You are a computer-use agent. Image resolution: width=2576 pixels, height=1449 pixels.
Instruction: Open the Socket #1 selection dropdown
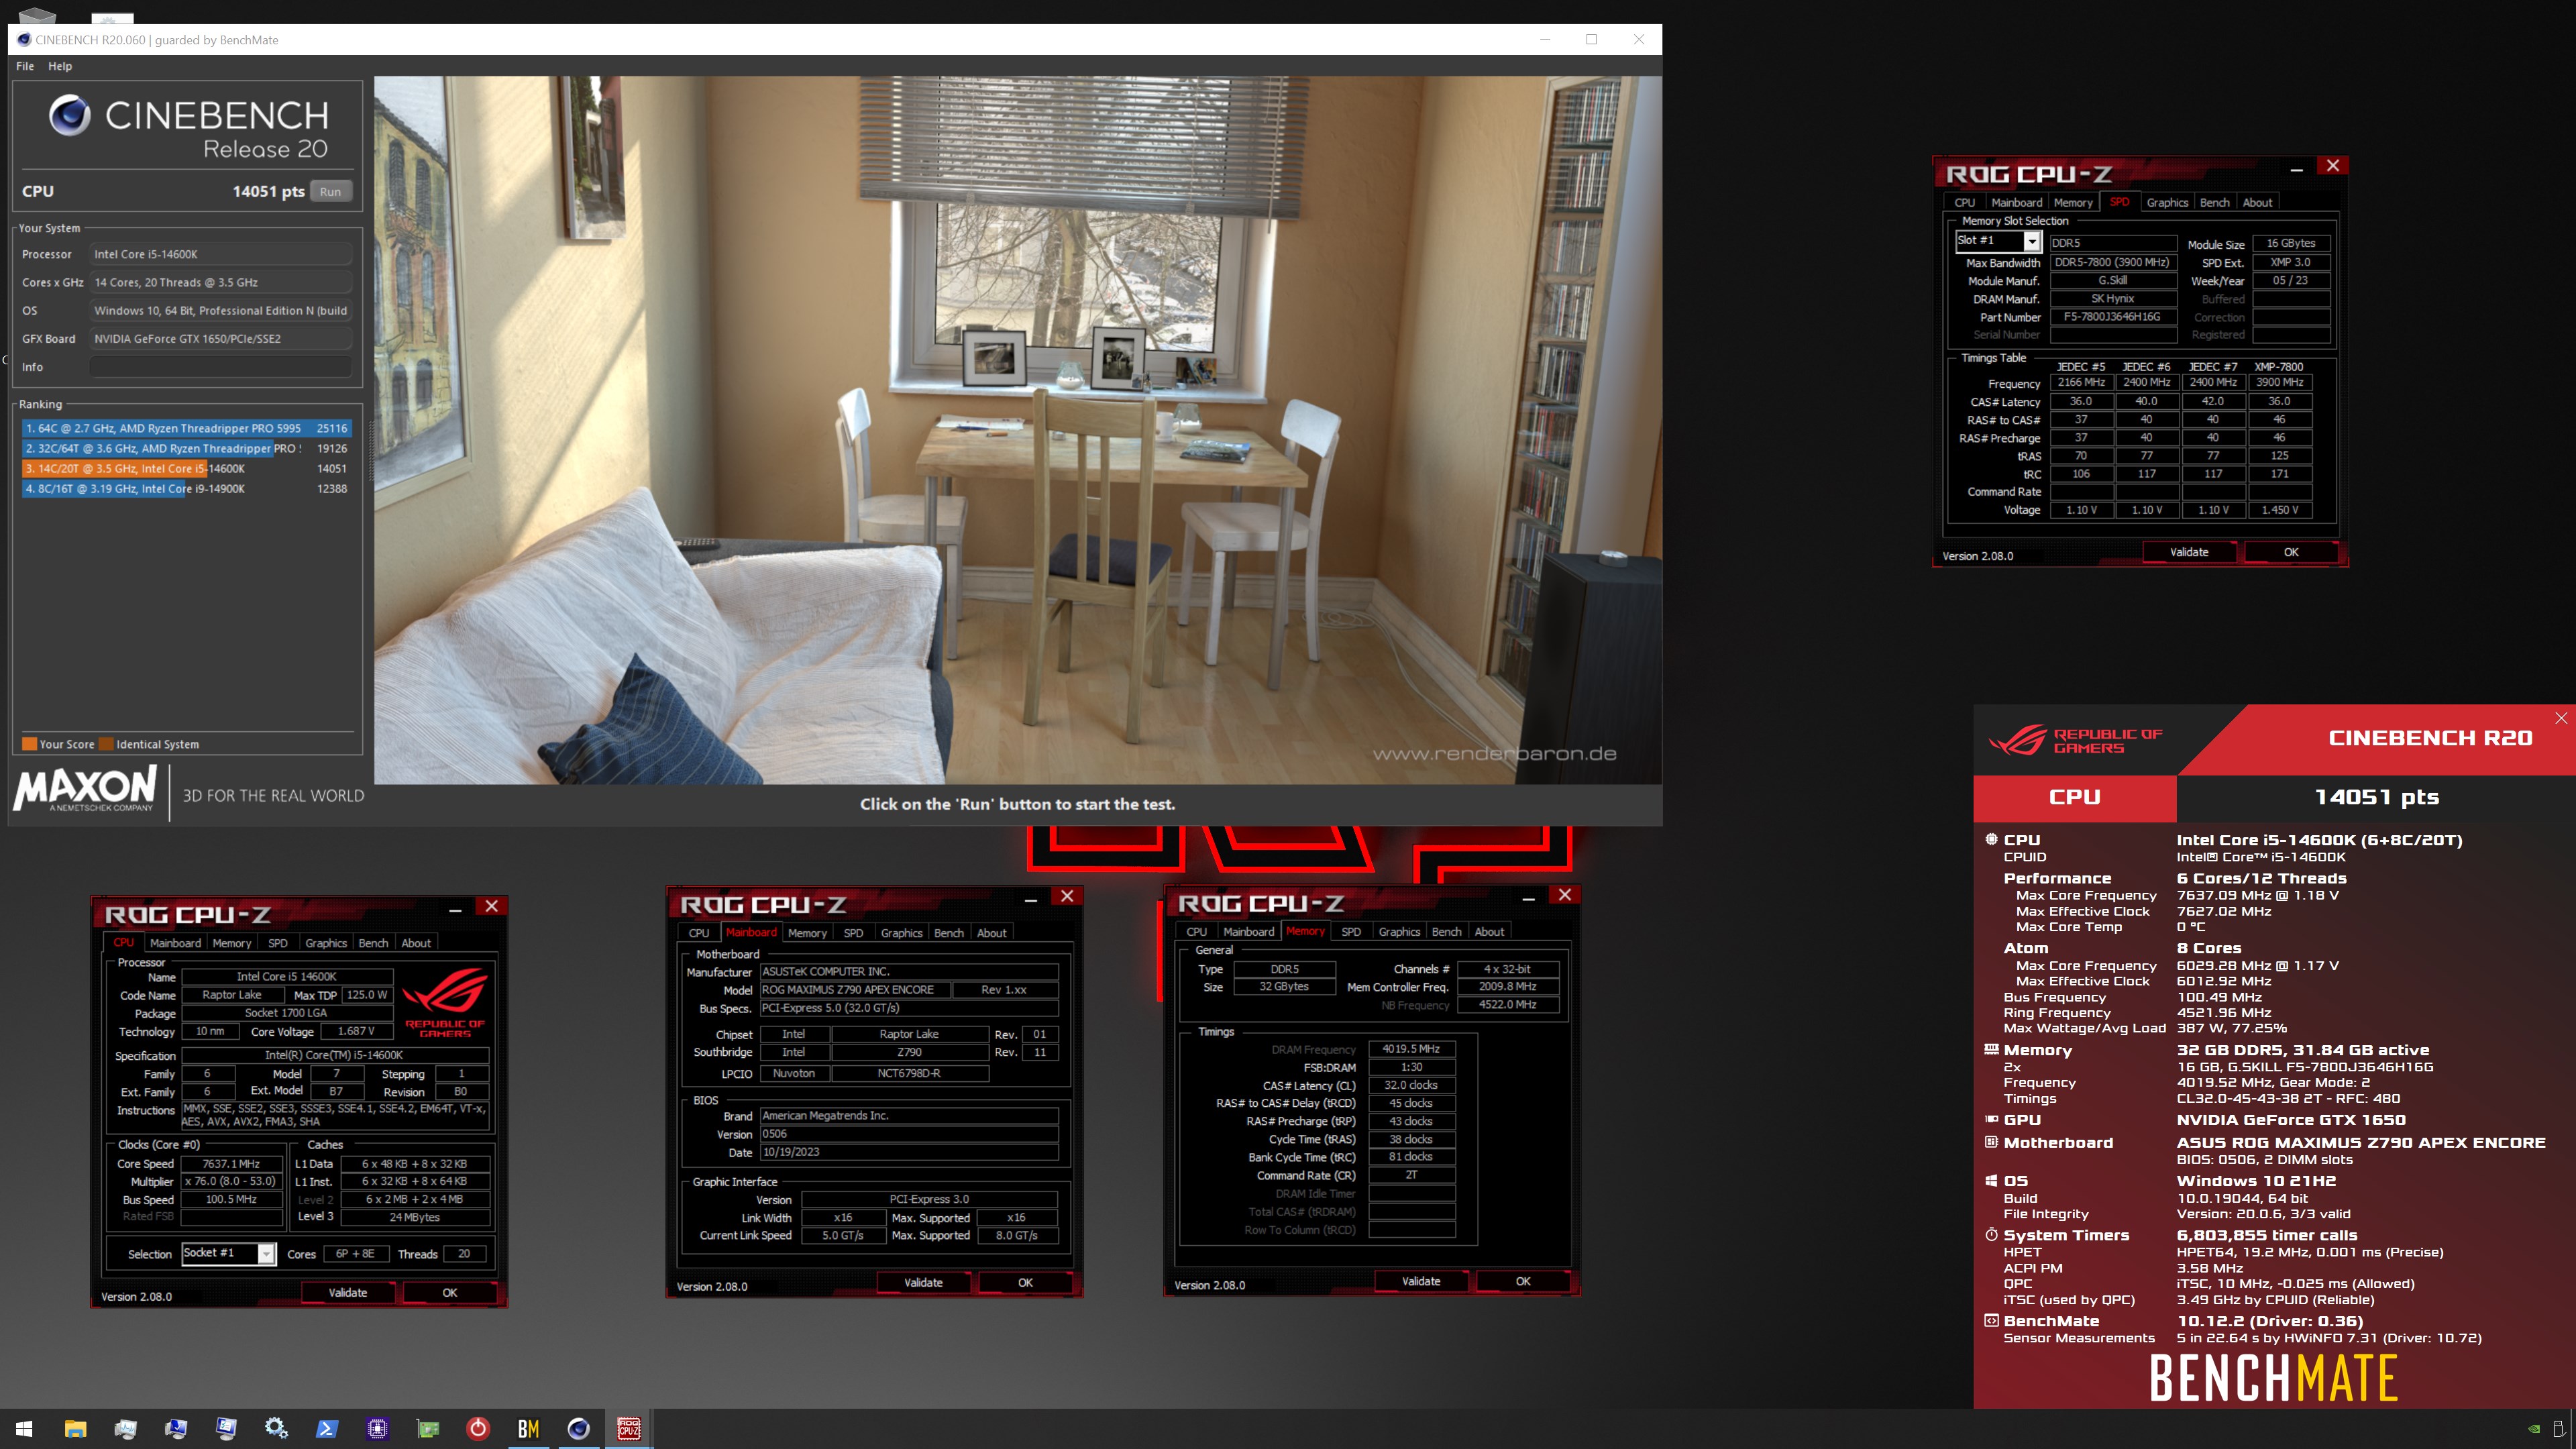[x=266, y=1253]
